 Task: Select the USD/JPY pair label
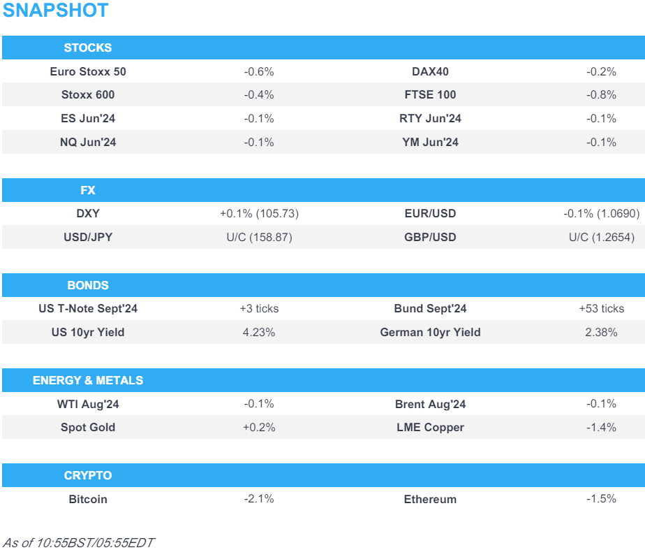point(88,238)
